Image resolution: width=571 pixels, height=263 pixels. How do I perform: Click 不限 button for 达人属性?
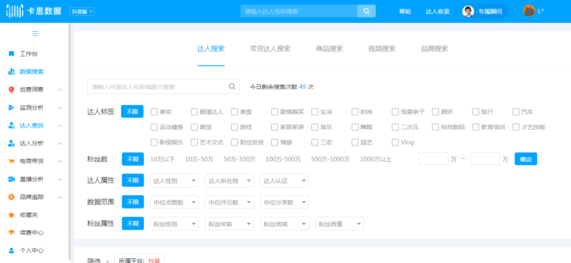pyautogui.click(x=133, y=180)
